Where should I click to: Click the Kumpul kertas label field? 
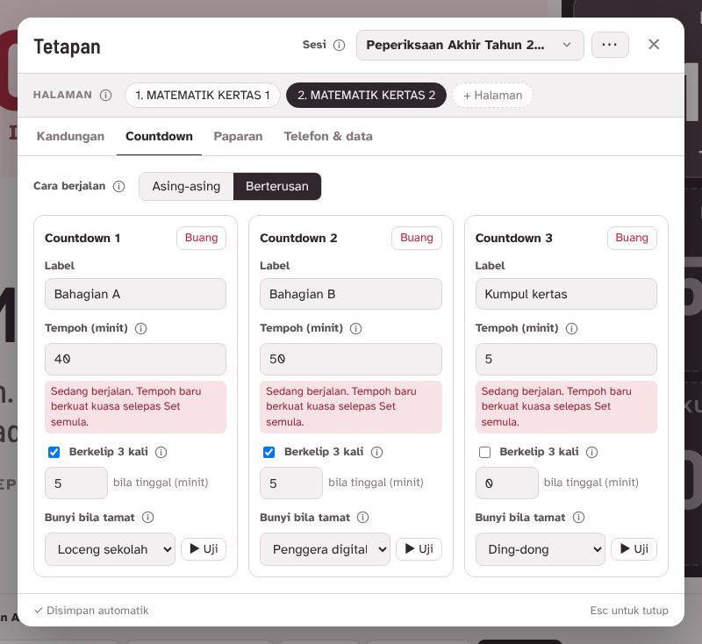coord(566,294)
